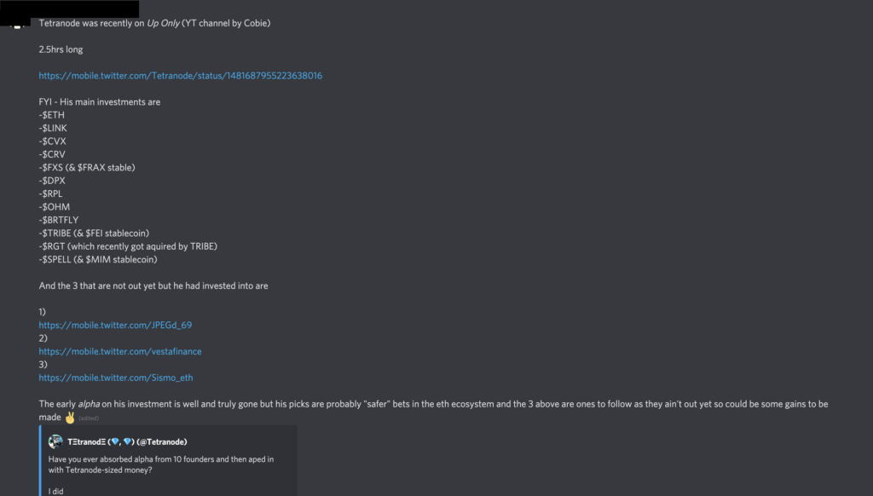
Task: Open Tetranode's tweet status link
Action: click(x=180, y=75)
